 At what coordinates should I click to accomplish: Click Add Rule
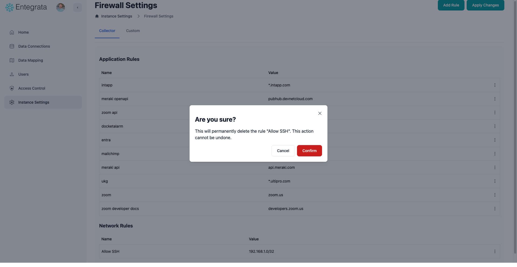pyautogui.click(x=451, y=5)
